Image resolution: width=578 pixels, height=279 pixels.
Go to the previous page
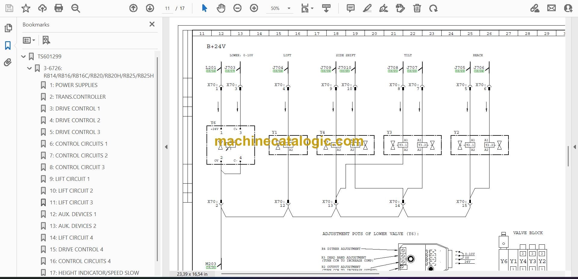click(133, 8)
